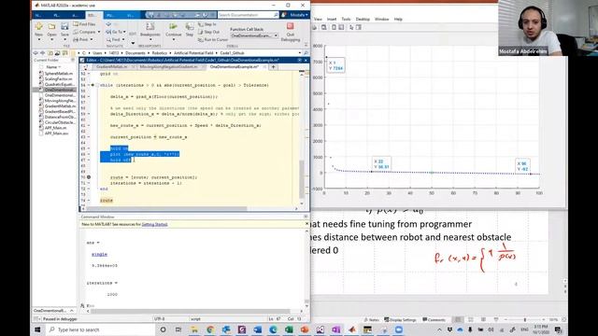The height and width of the screenshot is (336, 598).
Task: Click the Search Documentation field
Action: [248, 15]
